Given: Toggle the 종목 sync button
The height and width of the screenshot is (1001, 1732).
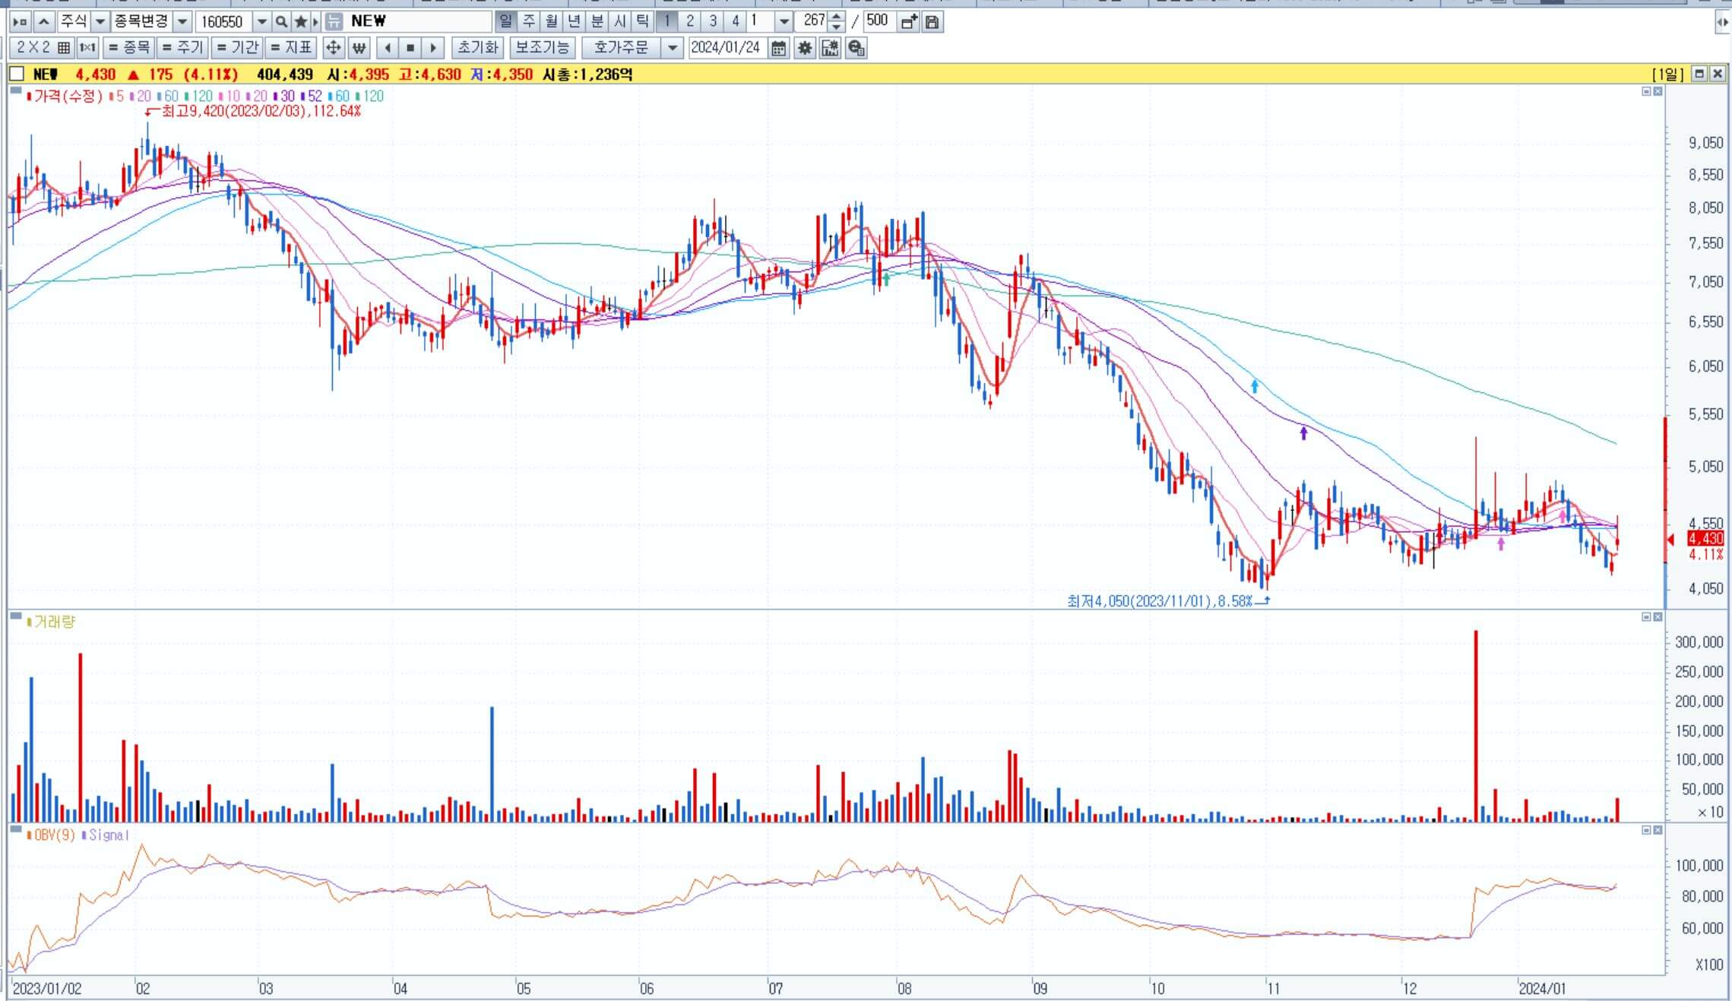Looking at the screenshot, I should click(x=128, y=48).
